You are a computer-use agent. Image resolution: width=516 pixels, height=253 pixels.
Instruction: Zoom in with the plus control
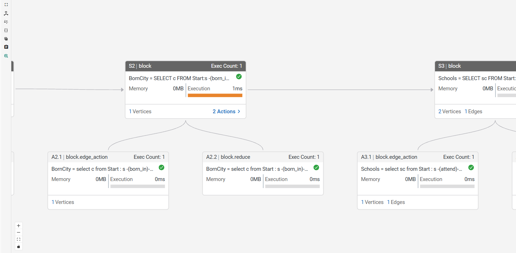pos(19,225)
